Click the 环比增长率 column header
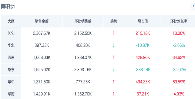Viewport: 195px width, 99px height. pyautogui.click(x=179, y=21)
